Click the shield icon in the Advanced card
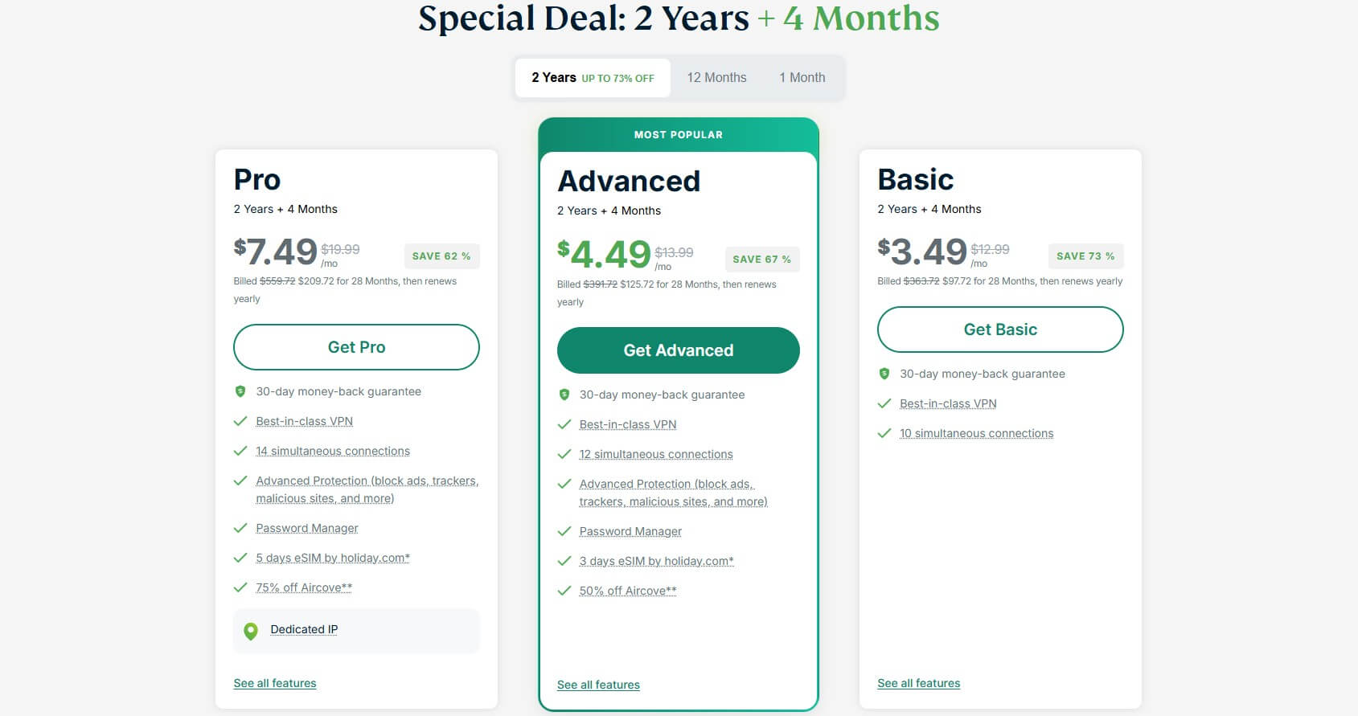The image size is (1358, 716). pyautogui.click(x=564, y=395)
